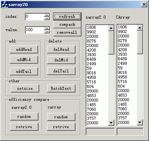Click the refresh button
This screenshot has height=141, width=149.
pyautogui.click(x=67, y=16)
